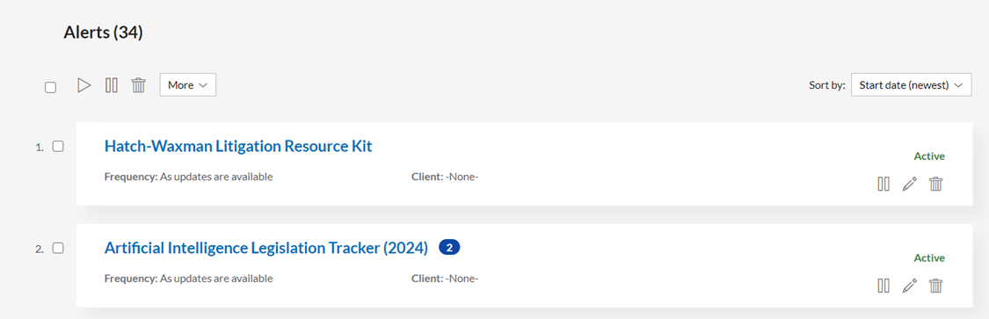This screenshot has width=989, height=319.
Task: Check the box for alert number 1
Action: (58, 146)
